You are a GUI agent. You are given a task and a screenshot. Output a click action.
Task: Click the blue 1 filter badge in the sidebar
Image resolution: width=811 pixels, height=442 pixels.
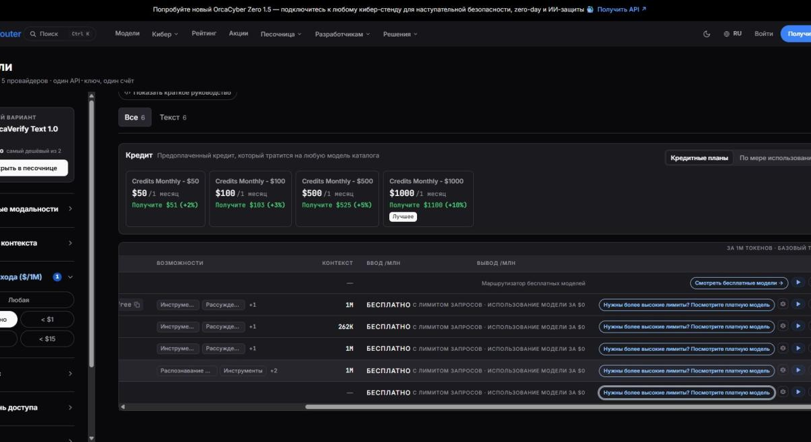(57, 276)
